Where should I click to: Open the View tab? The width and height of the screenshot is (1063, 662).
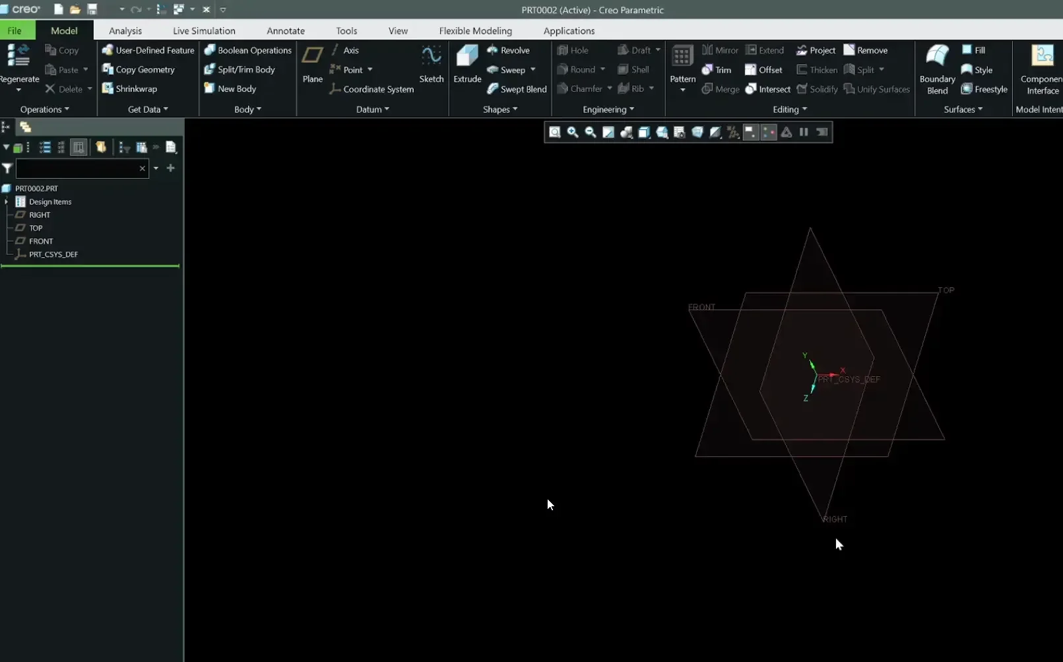(398, 30)
